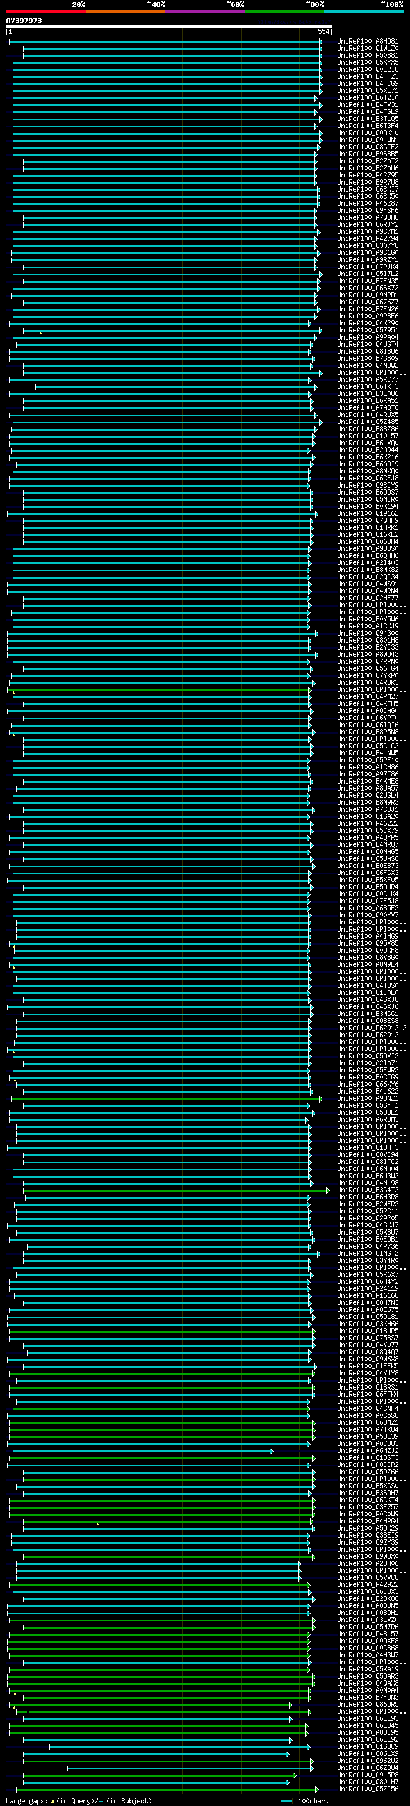Select the UniRef100_C6SX50 label

[367, 196]
